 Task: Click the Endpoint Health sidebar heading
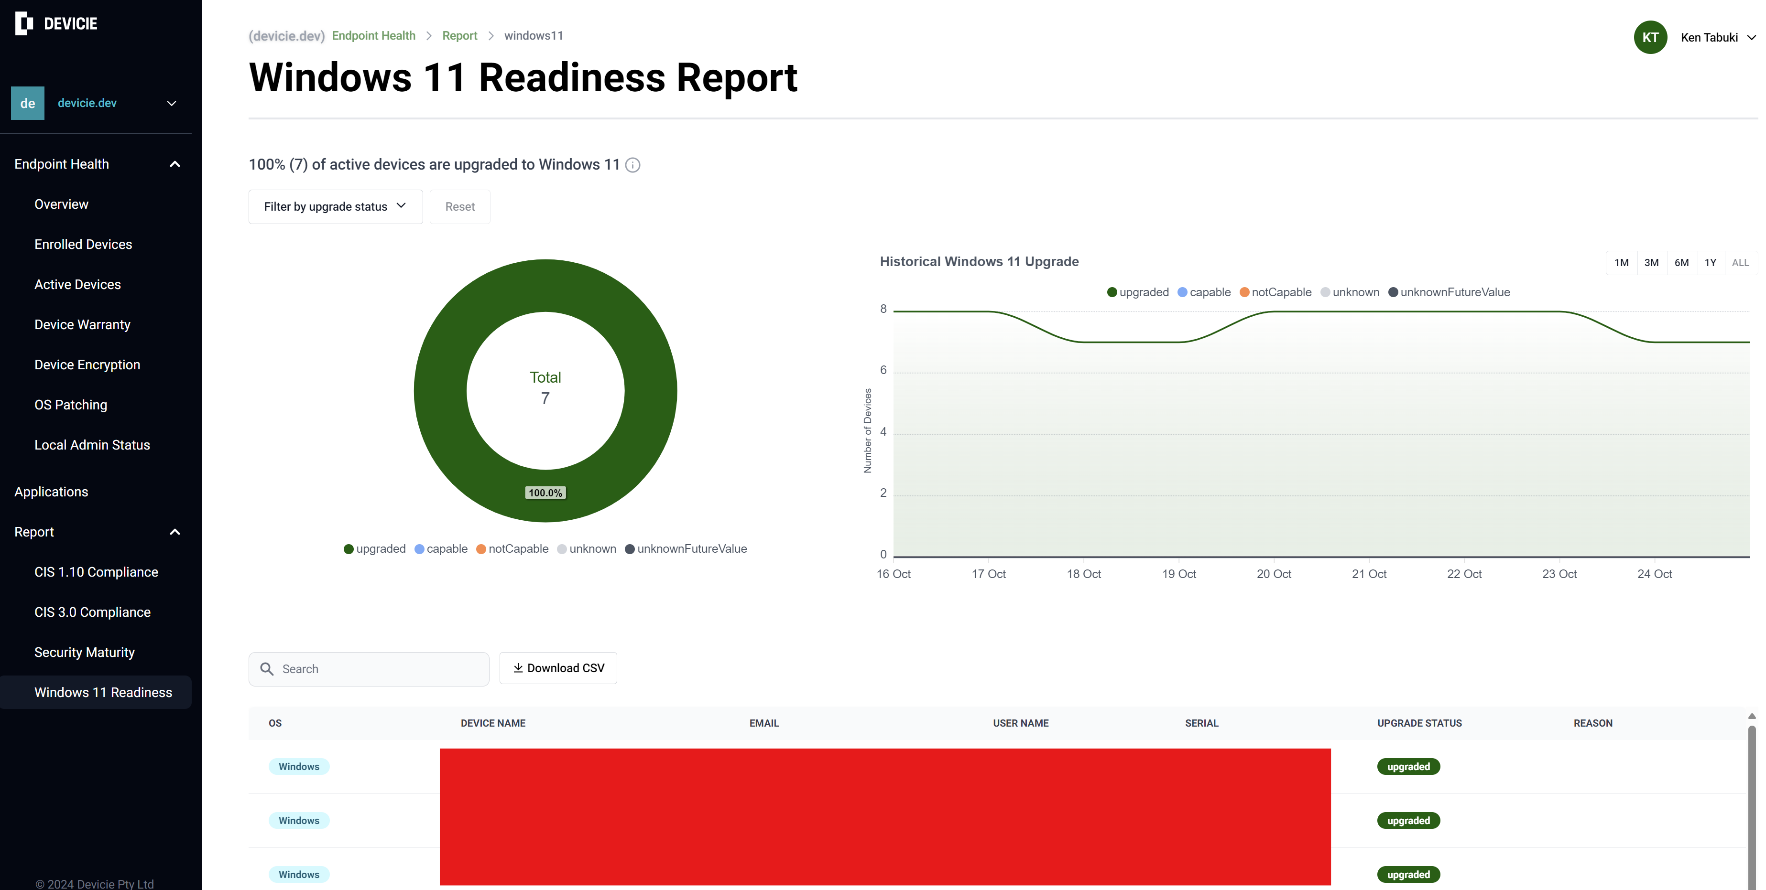coord(62,164)
